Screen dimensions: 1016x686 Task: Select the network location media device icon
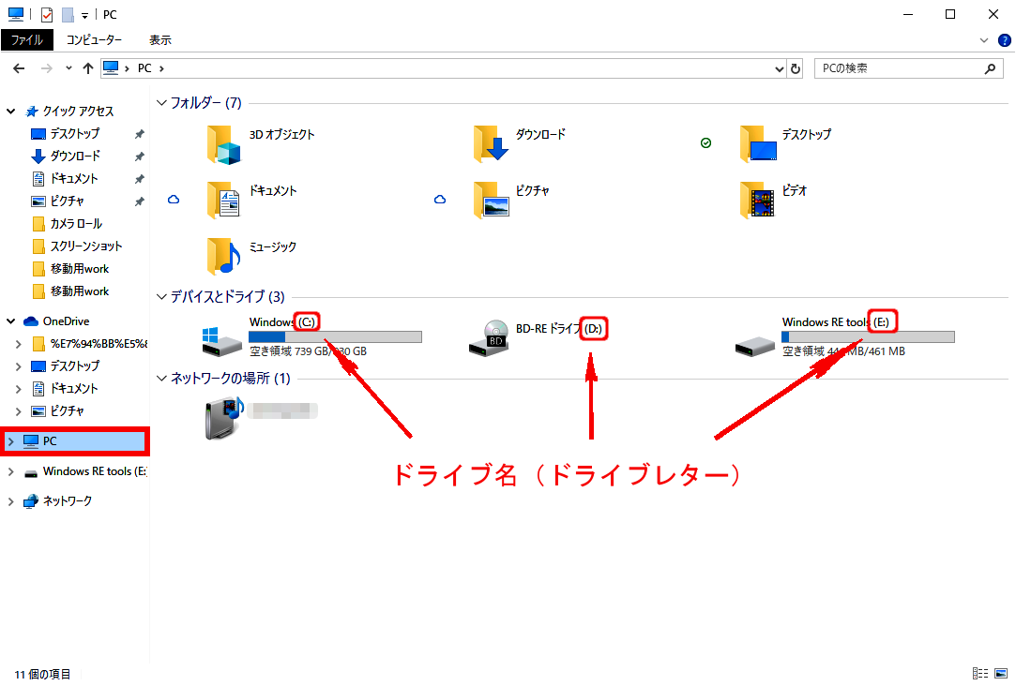coord(224,418)
